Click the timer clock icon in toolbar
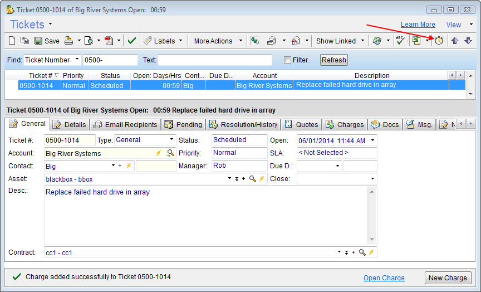The image size is (481, 292). (439, 41)
